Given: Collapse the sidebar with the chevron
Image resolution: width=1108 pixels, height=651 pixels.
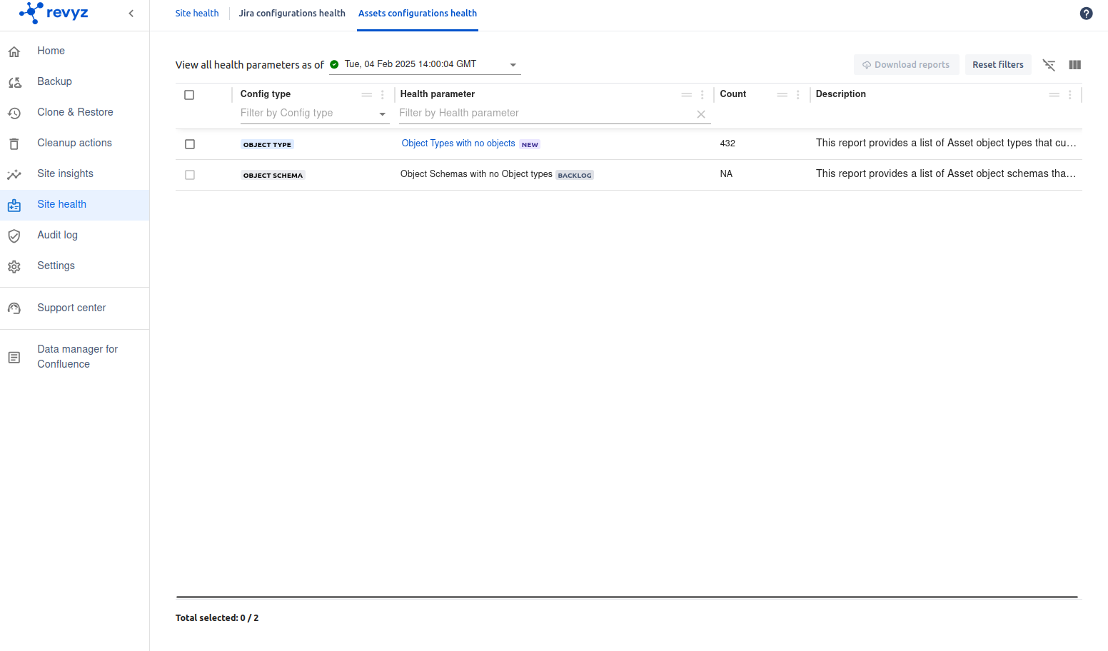Looking at the screenshot, I should pyautogui.click(x=131, y=14).
